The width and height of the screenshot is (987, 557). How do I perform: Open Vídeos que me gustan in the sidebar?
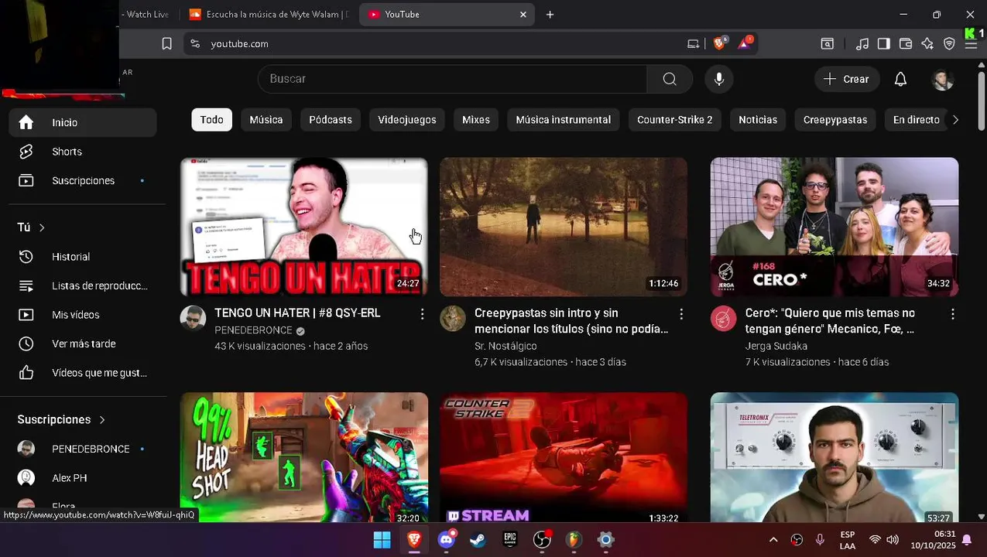83,373
